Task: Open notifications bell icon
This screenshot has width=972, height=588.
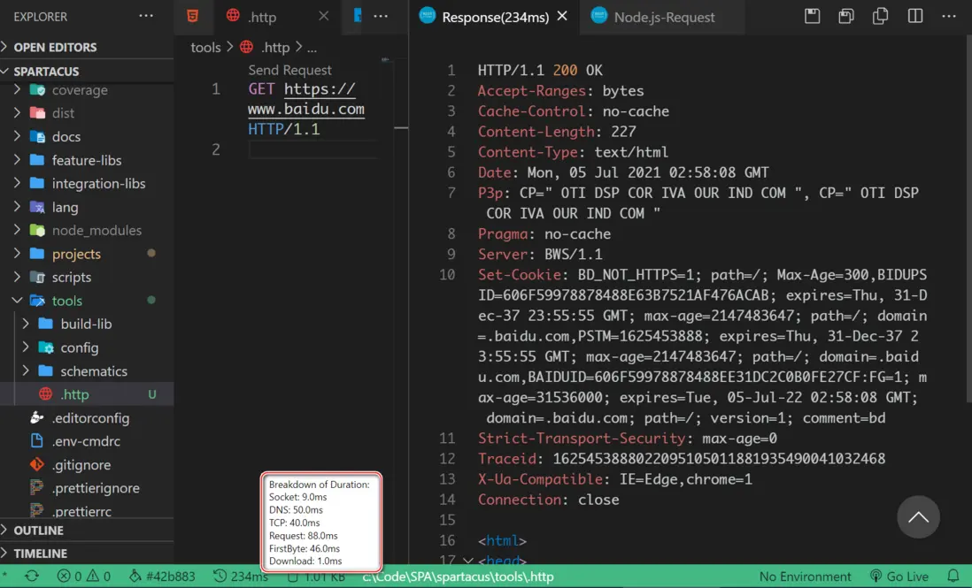Action: coord(953,577)
